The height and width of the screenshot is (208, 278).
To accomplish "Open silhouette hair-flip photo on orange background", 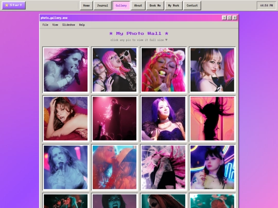I will (x=212, y=119).
